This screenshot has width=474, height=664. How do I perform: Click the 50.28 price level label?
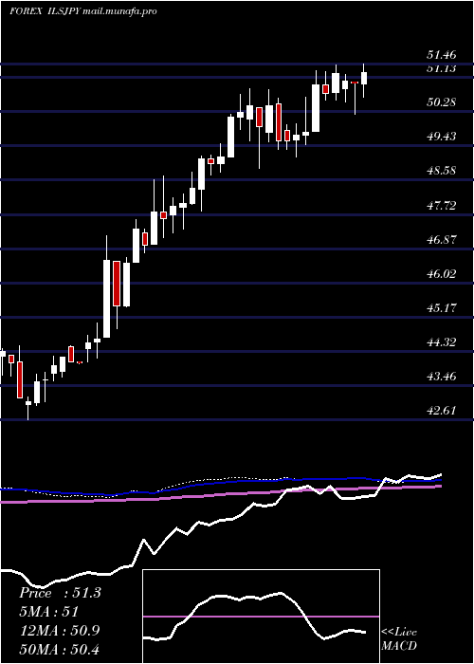click(442, 102)
